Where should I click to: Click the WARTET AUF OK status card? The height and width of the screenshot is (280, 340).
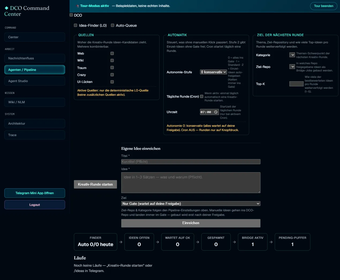[x=177, y=242]
